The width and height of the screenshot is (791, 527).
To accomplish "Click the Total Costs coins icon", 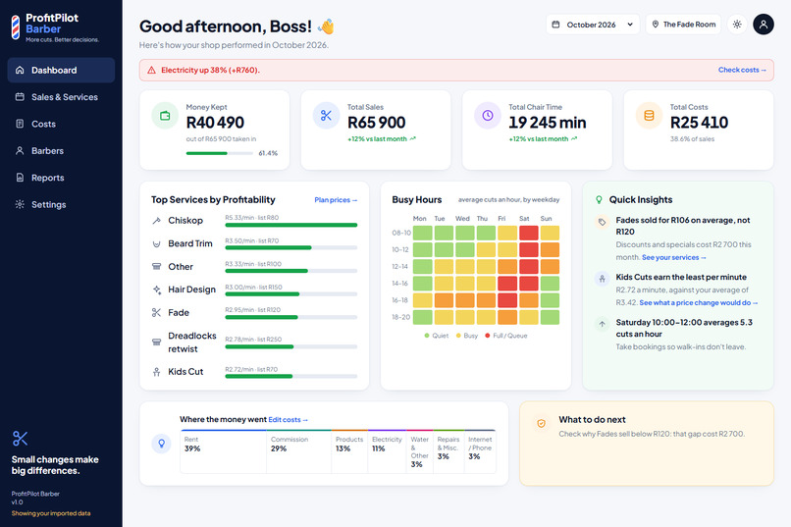I will point(650,116).
